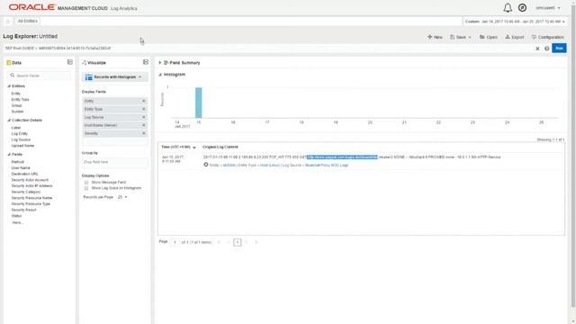Enable Show Log Scale on Histogram

point(86,188)
